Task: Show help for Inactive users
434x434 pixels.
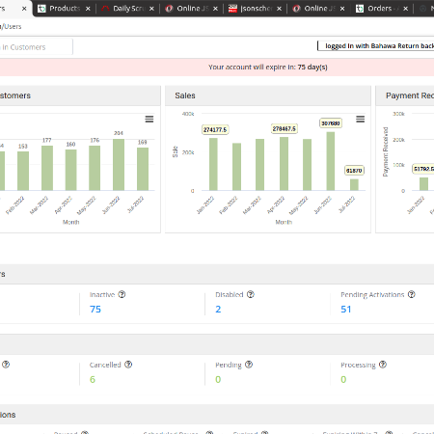Action: coord(122,294)
